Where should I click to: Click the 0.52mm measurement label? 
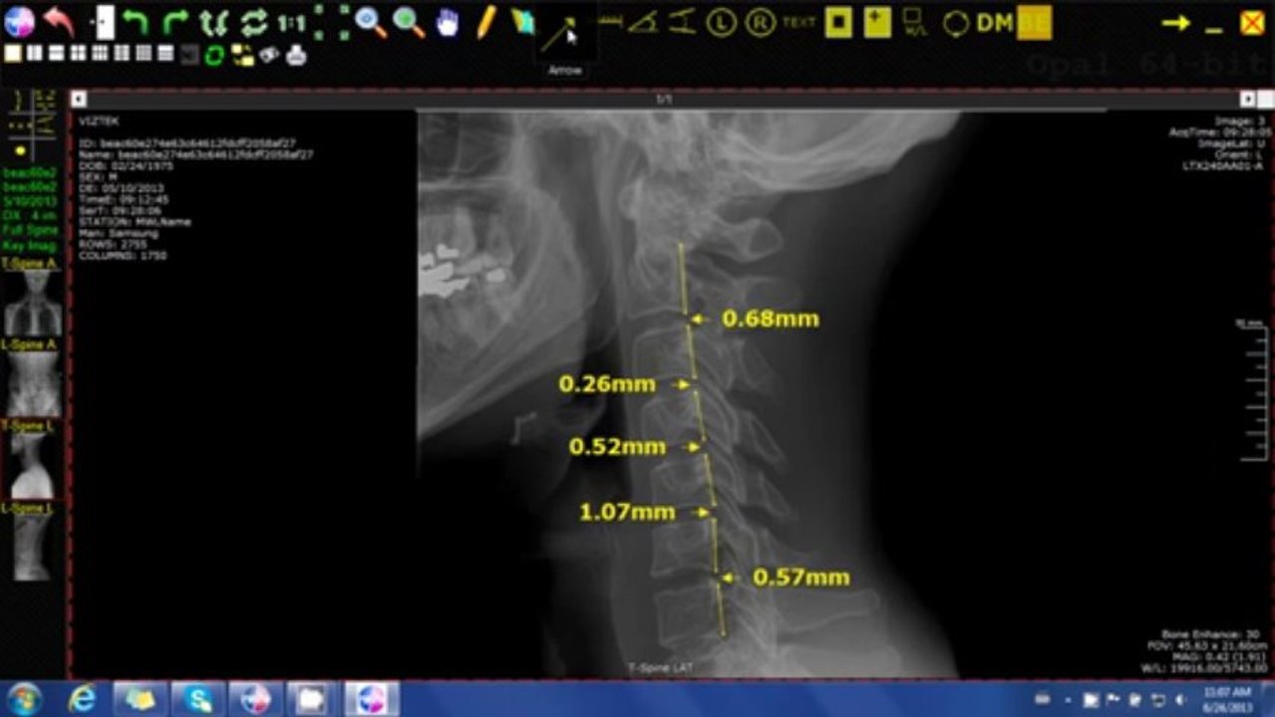(617, 447)
